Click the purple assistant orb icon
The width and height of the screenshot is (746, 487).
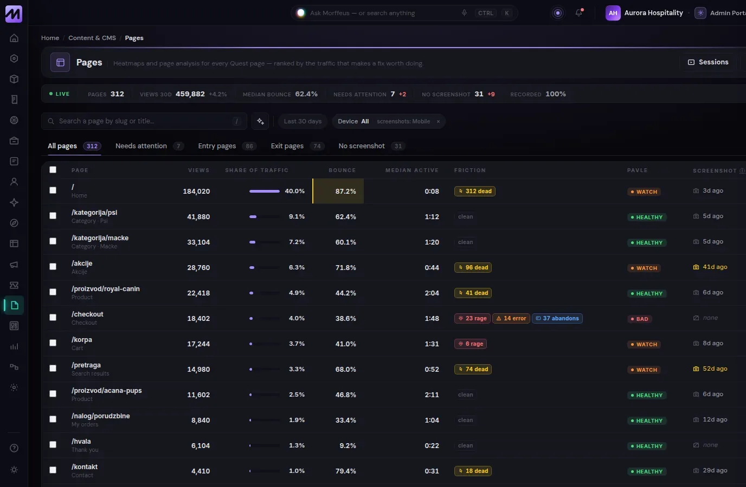558,13
